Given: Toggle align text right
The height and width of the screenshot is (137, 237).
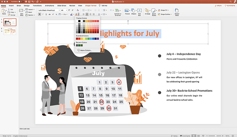Looking at the screenshot, I should point(90,14).
